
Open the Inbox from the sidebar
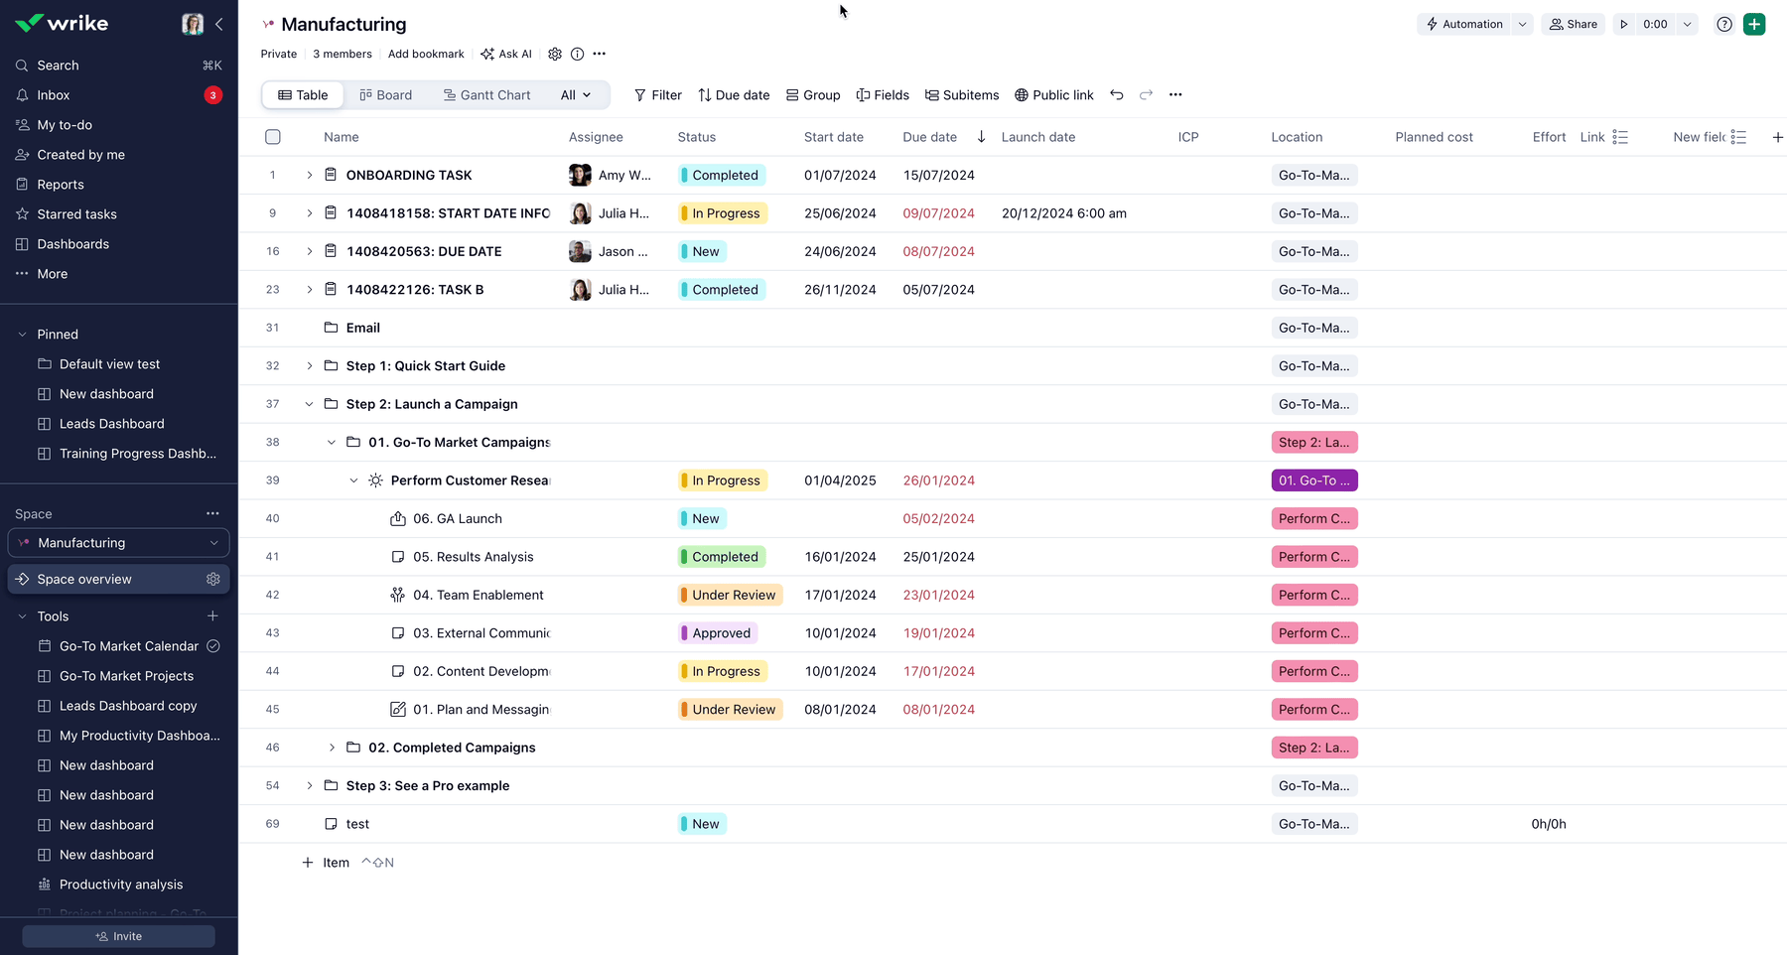53,94
